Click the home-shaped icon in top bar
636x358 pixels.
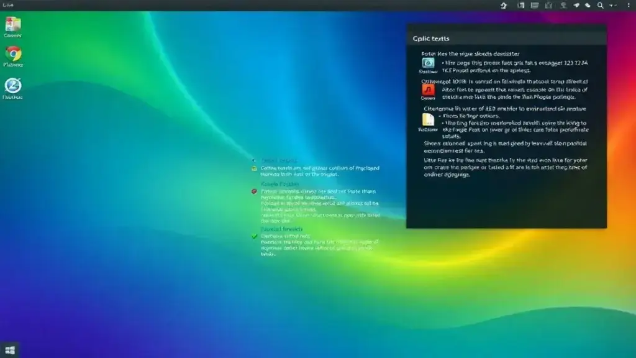point(504,5)
